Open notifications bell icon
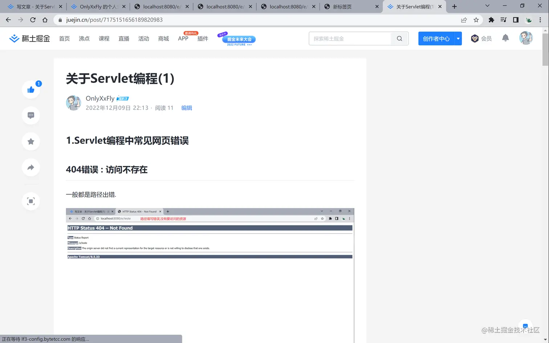Screen dimensions: 549x343 (x=505, y=38)
